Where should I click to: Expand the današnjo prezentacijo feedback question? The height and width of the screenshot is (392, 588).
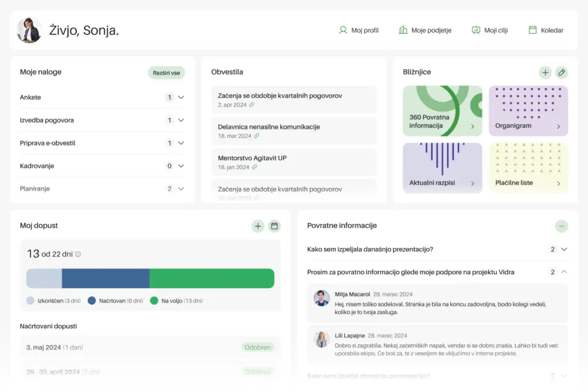coord(564,249)
